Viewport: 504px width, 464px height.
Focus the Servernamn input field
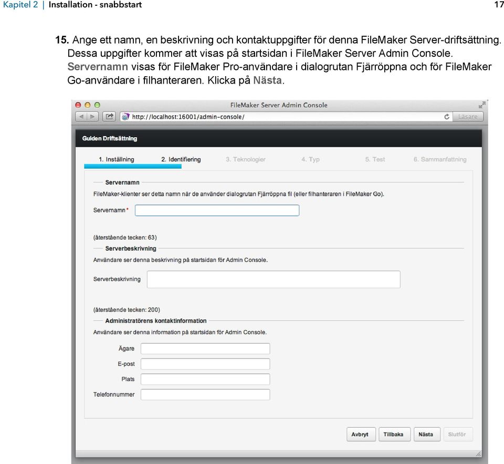pos(217,210)
